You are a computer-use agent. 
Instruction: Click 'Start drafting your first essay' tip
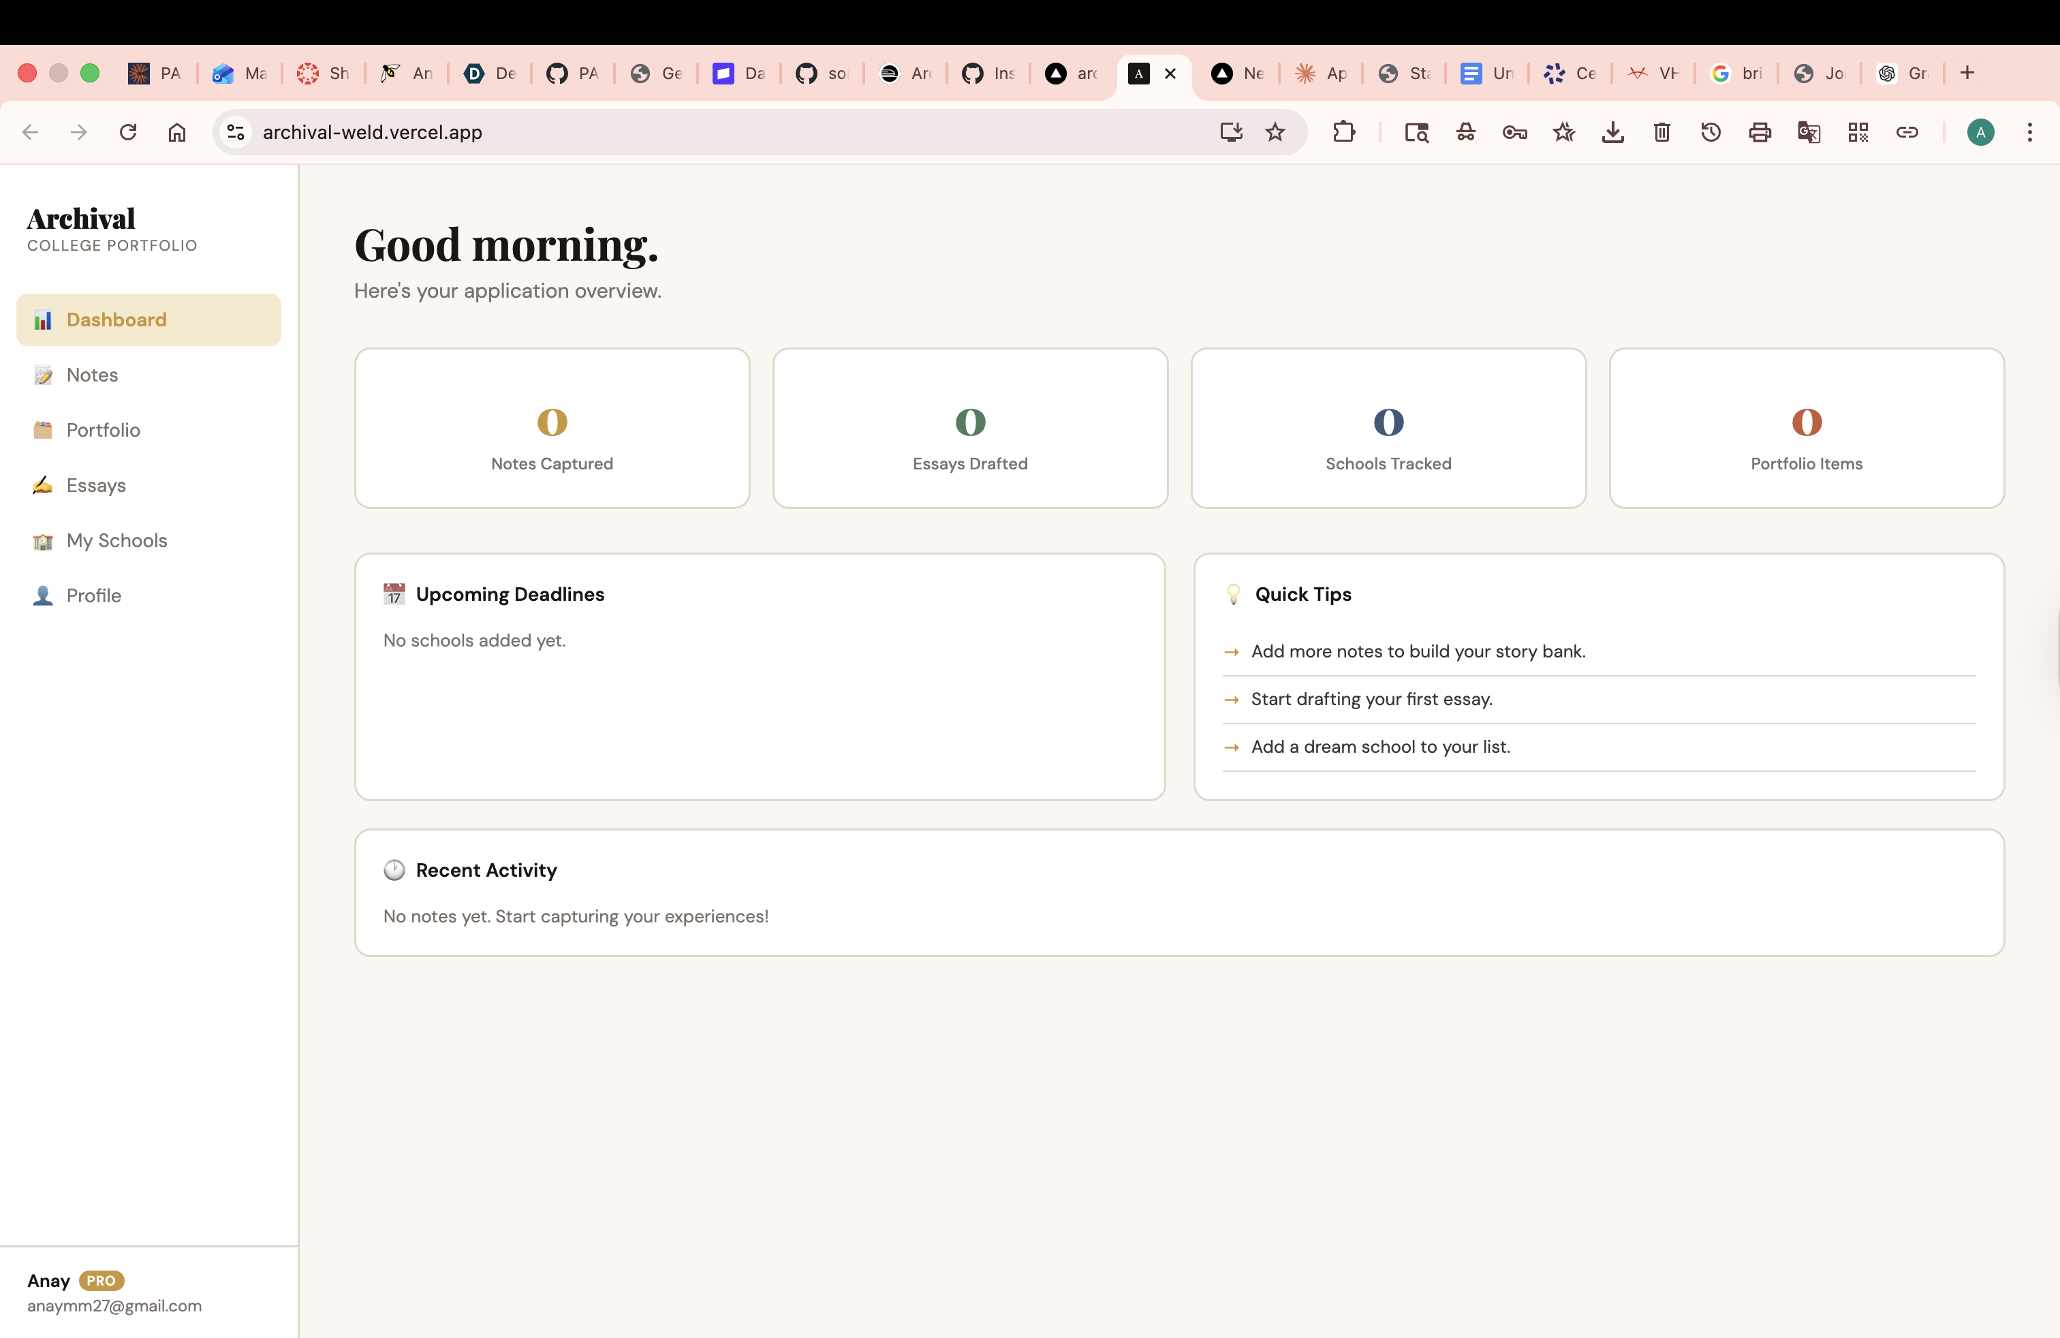pos(1371,698)
